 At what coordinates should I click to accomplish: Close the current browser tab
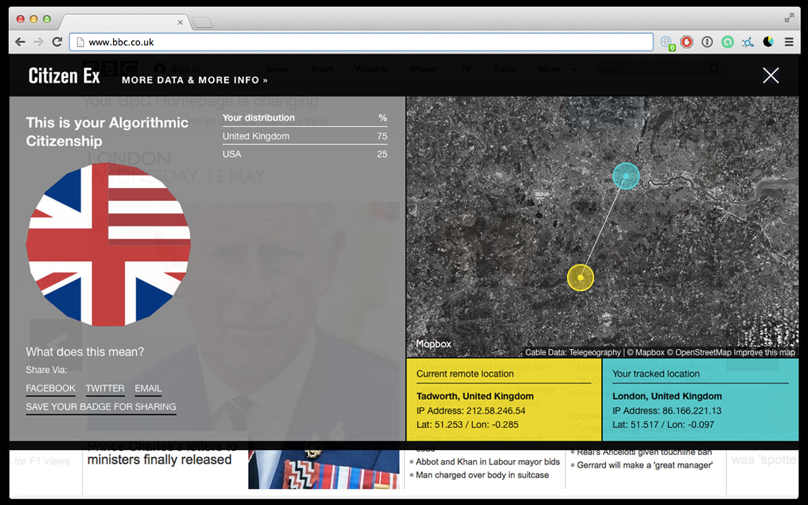[180, 22]
